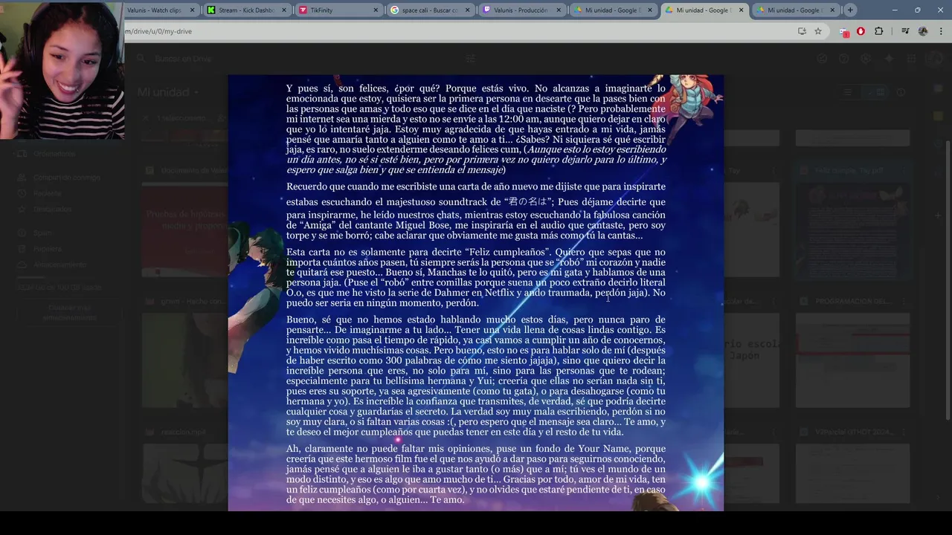Click the install app icon in address bar

pyautogui.click(x=802, y=31)
